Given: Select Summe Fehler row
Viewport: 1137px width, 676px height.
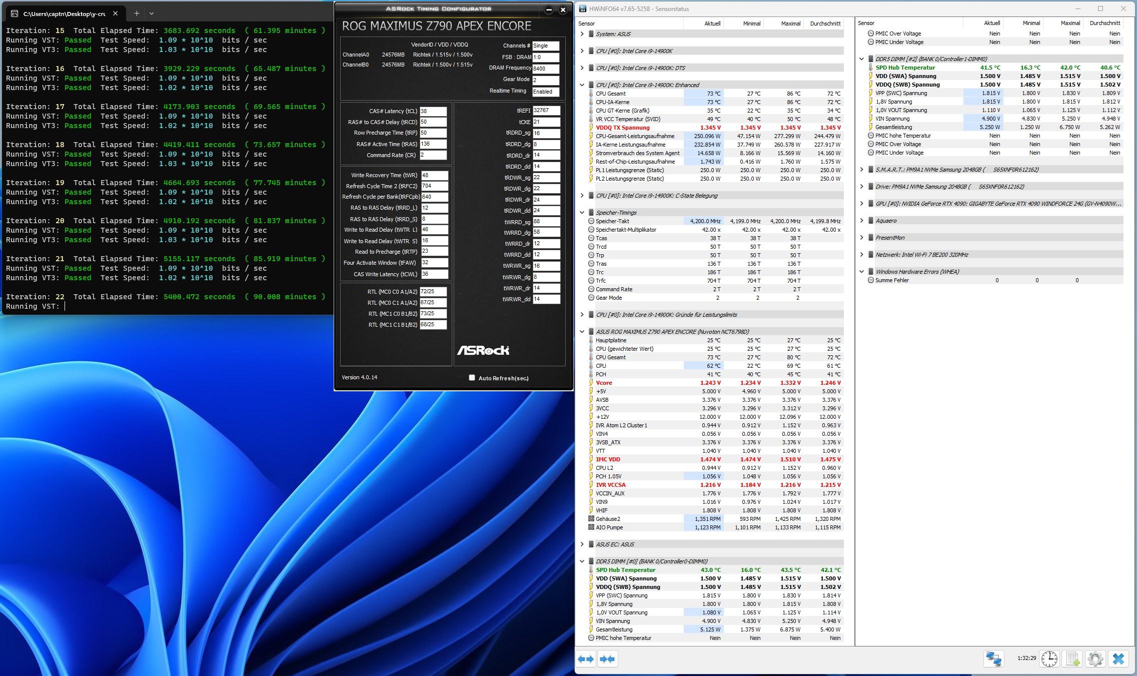Looking at the screenshot, I should [995, 280].
